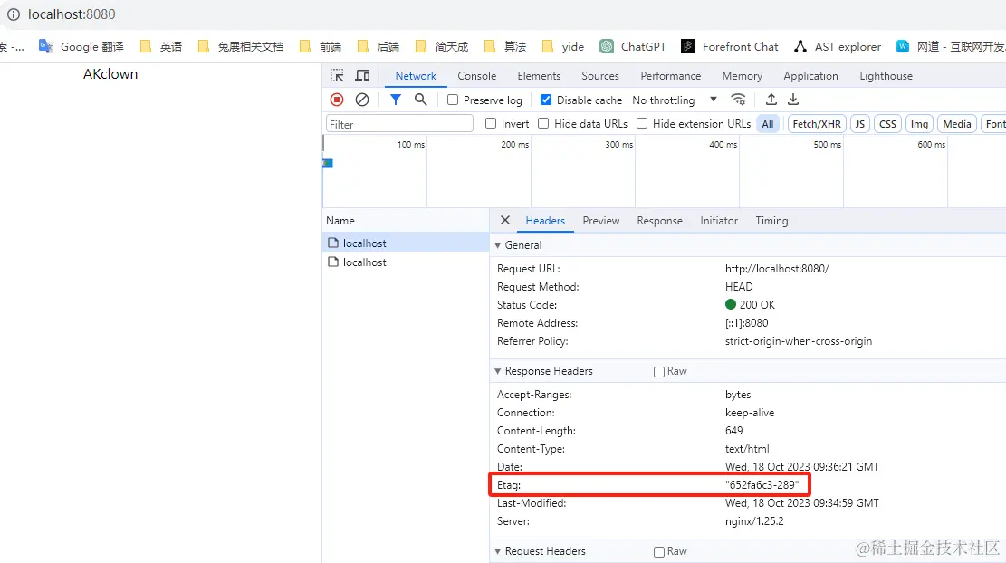Show the Response tab of request
Image resolution: width=1006 pixels, height=563 pixels.
pyautogui.click(x=659, y=221)
